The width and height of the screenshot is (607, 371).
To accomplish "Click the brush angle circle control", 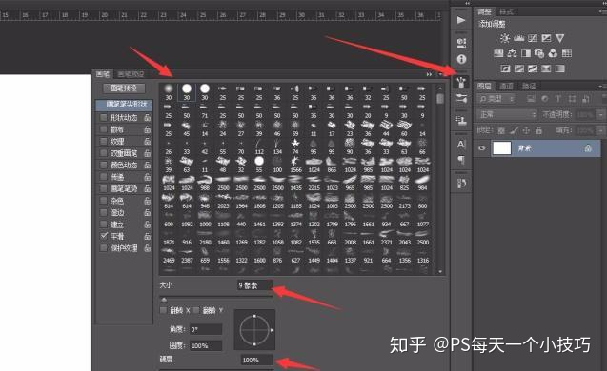I will pyautogui.click(x=254, y=330).
